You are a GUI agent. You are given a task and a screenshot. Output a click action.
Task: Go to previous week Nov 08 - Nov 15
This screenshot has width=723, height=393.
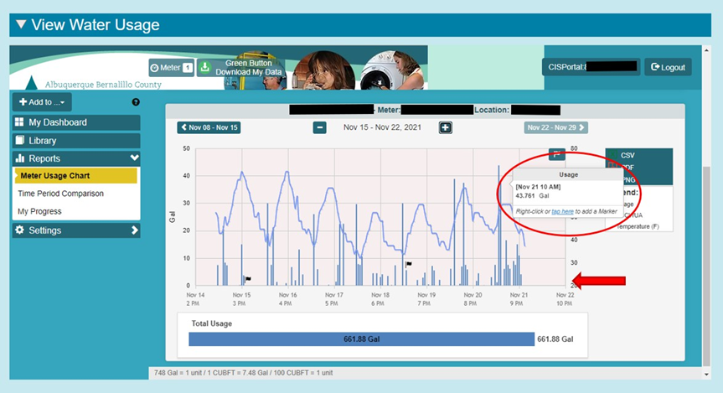click(x=209, y=127)
